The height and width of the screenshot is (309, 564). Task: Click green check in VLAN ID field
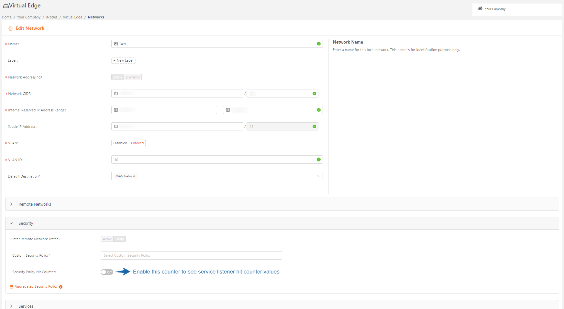tap(319, 160)
